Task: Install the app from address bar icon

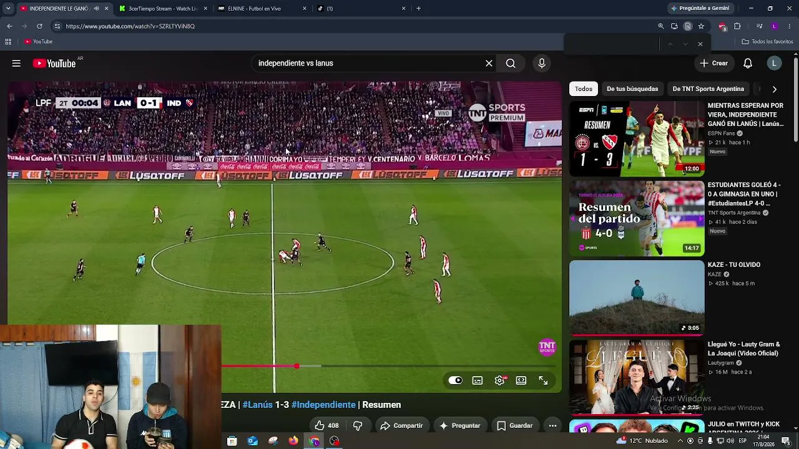Action: [674, 26]
